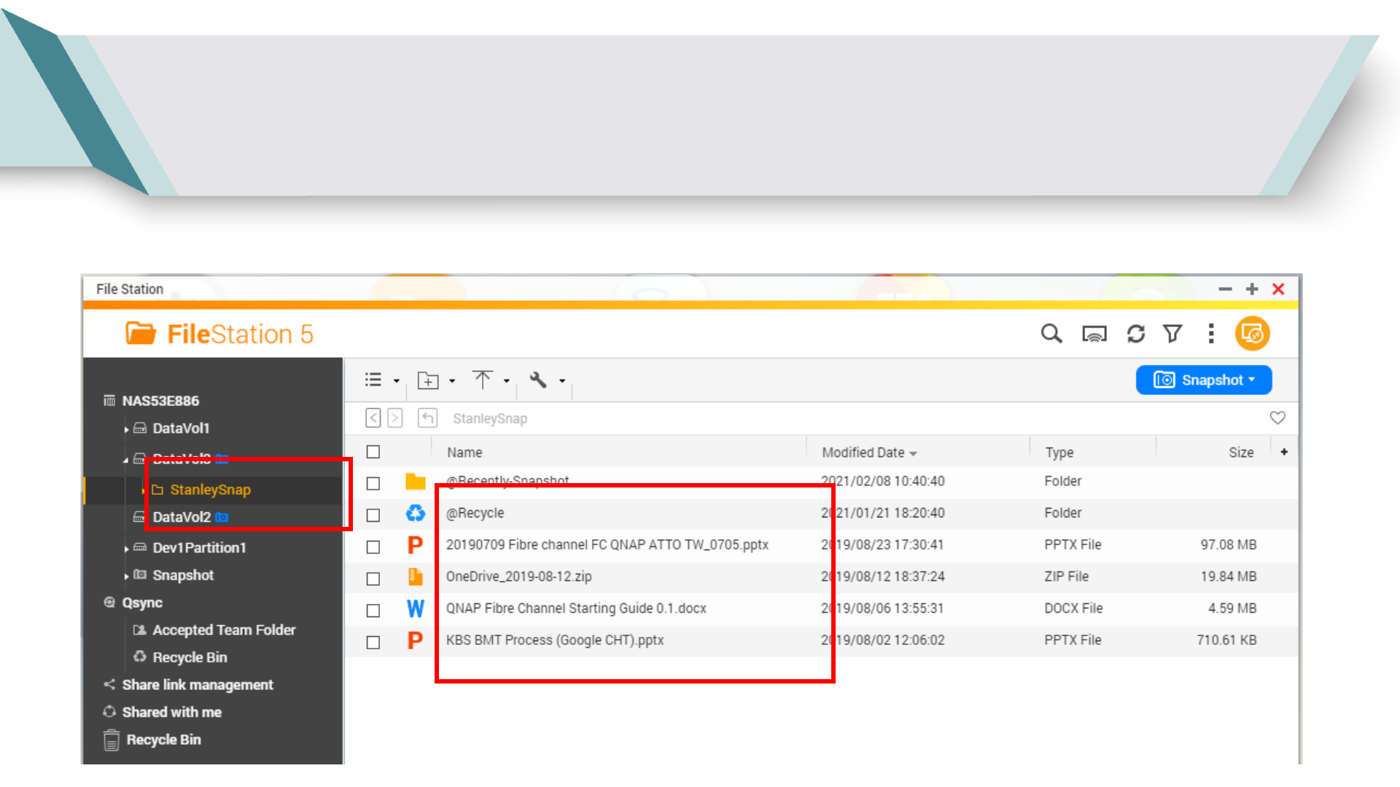Check the KBS BMT Process pptx checkbox
This screenshot has width=1400, height=787.
373,643
